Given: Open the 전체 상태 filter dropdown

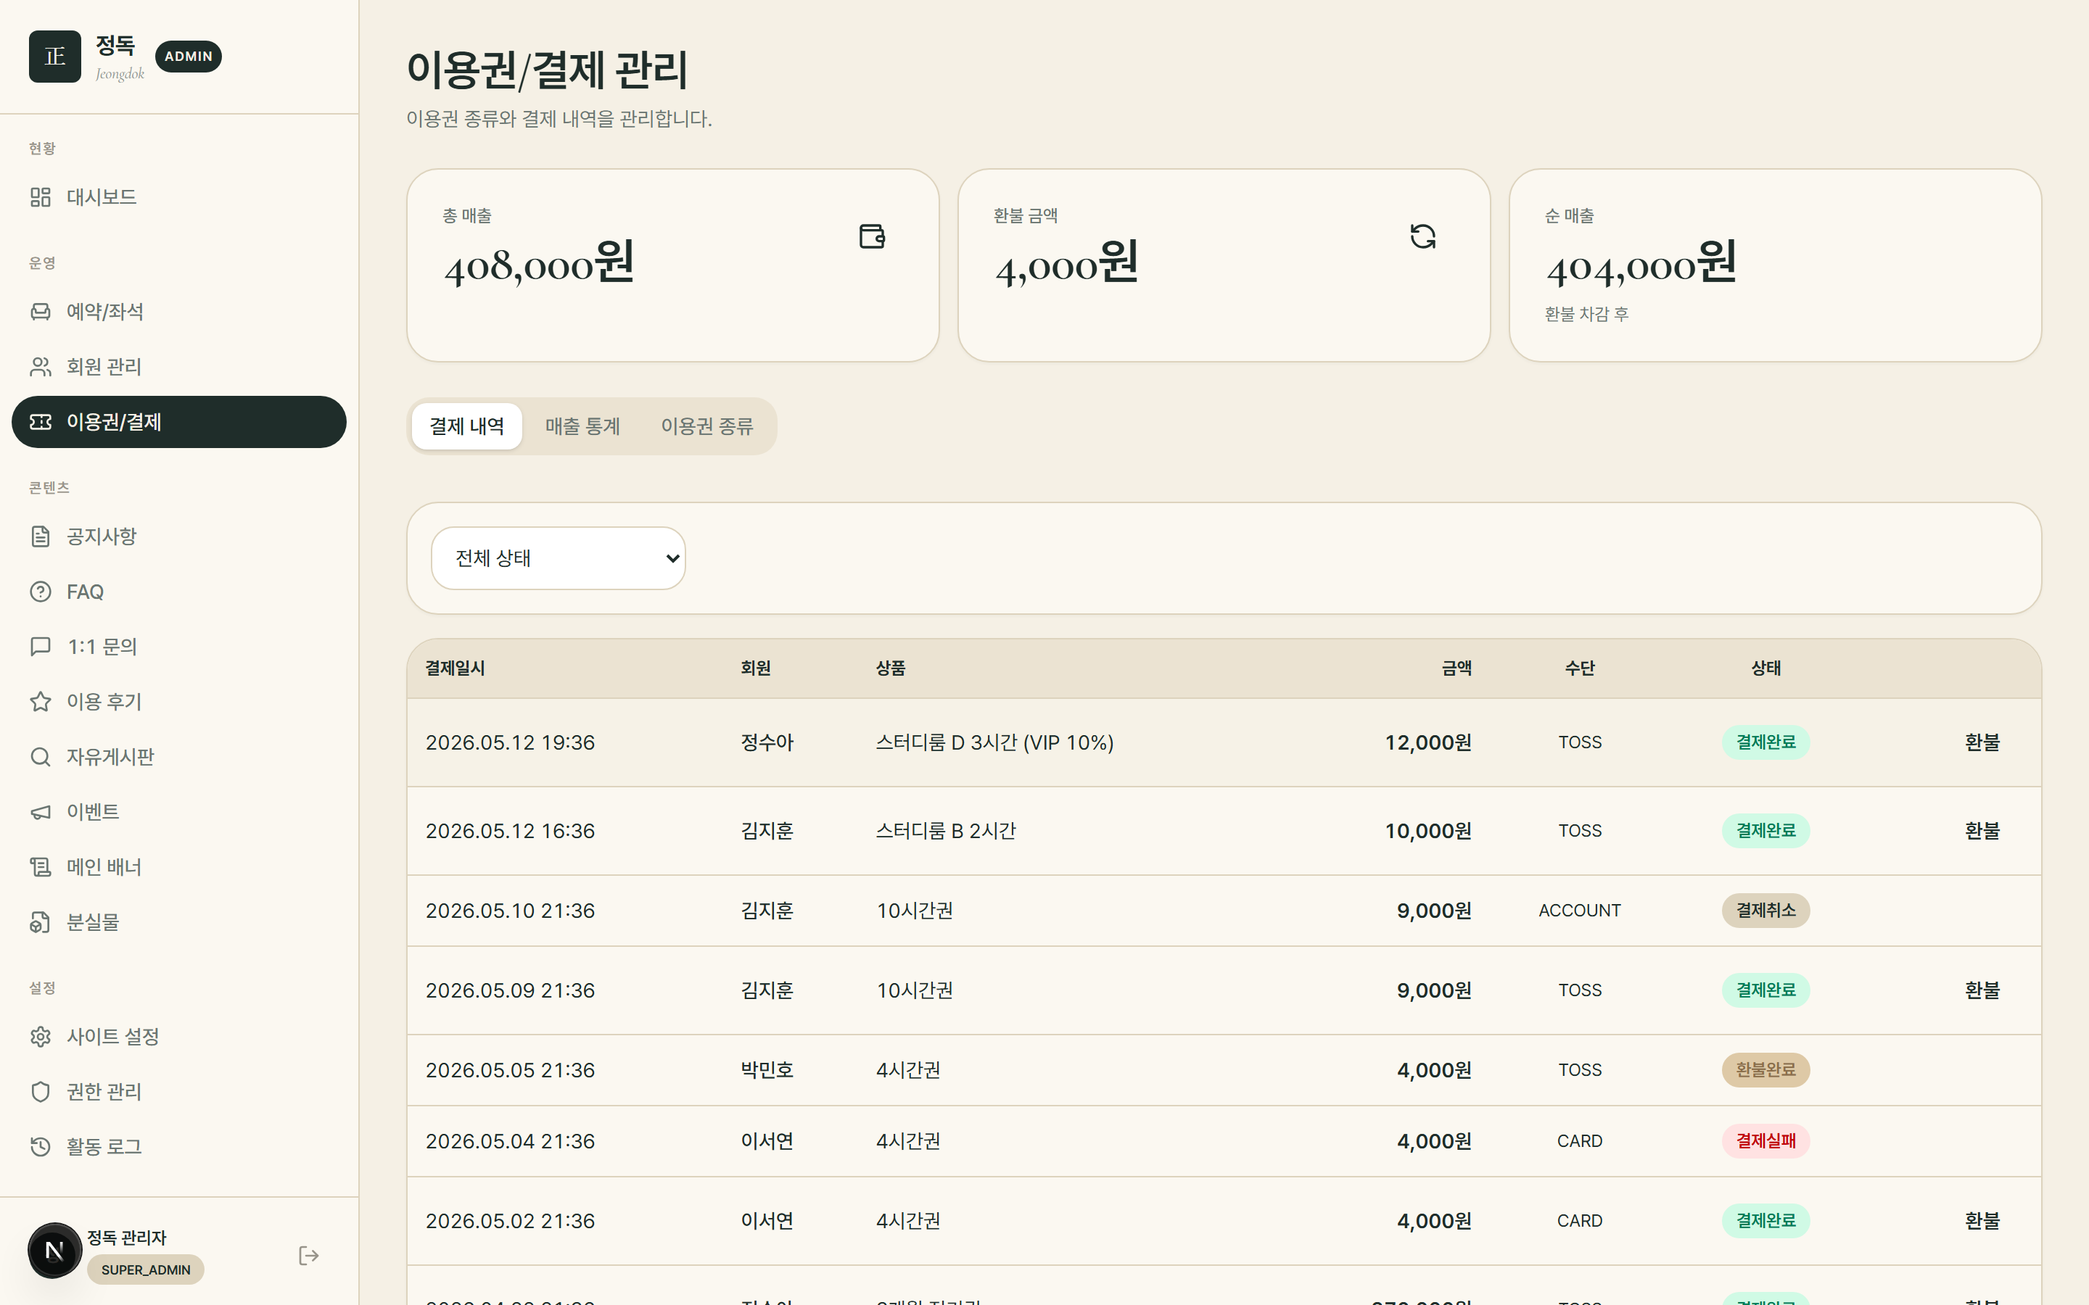Looking at the screenshot, I should tap(559, 558).
